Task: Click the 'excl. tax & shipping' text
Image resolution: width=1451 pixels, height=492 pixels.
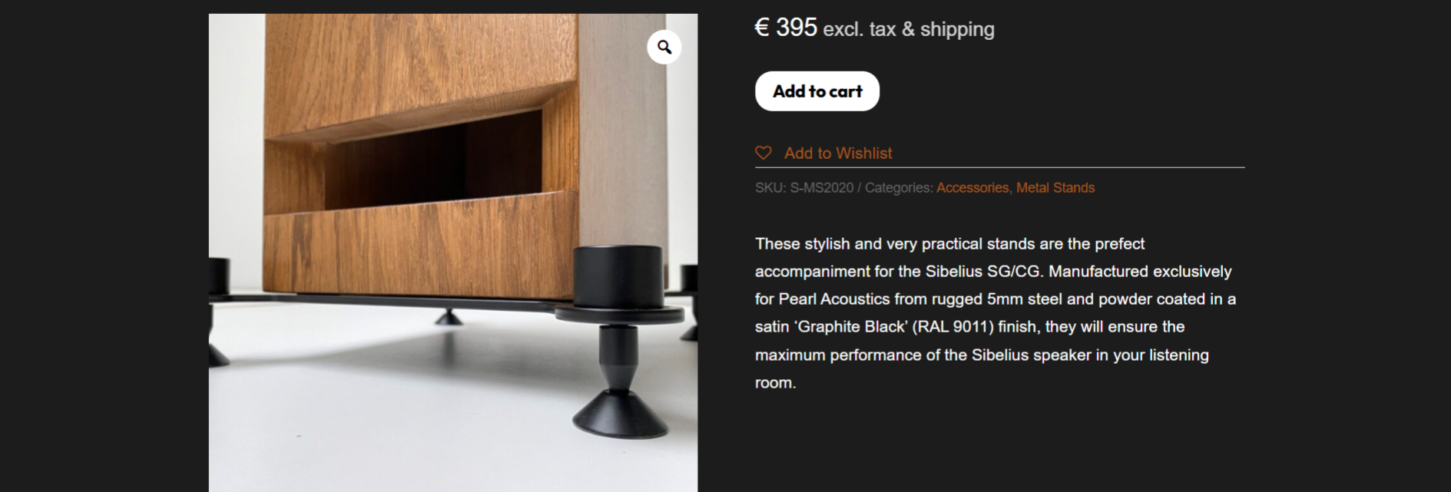Action: (x=909, y=30)
